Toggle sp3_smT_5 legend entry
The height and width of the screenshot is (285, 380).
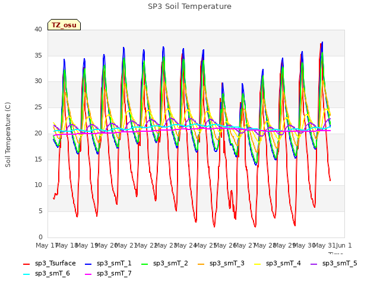tap(334, 264)
